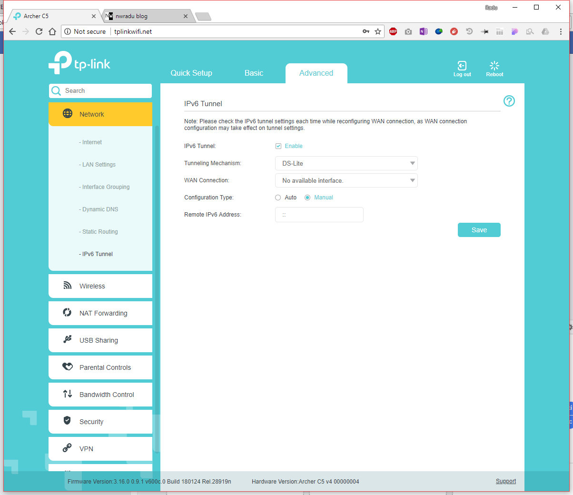
Task: Open the help question mark icon
Action: click(509, 101)
